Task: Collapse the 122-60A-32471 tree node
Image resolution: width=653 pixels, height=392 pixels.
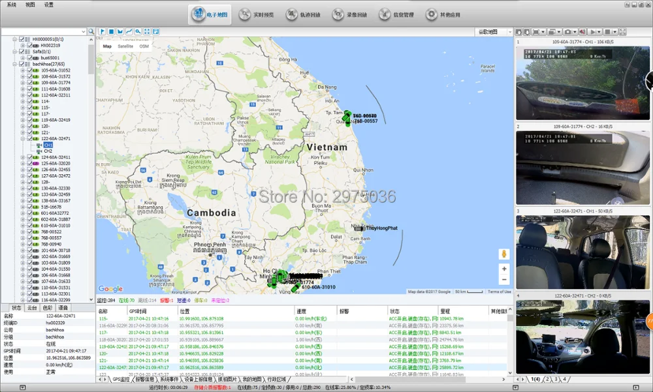Action: pyautogui.click(x=22, y=138)
